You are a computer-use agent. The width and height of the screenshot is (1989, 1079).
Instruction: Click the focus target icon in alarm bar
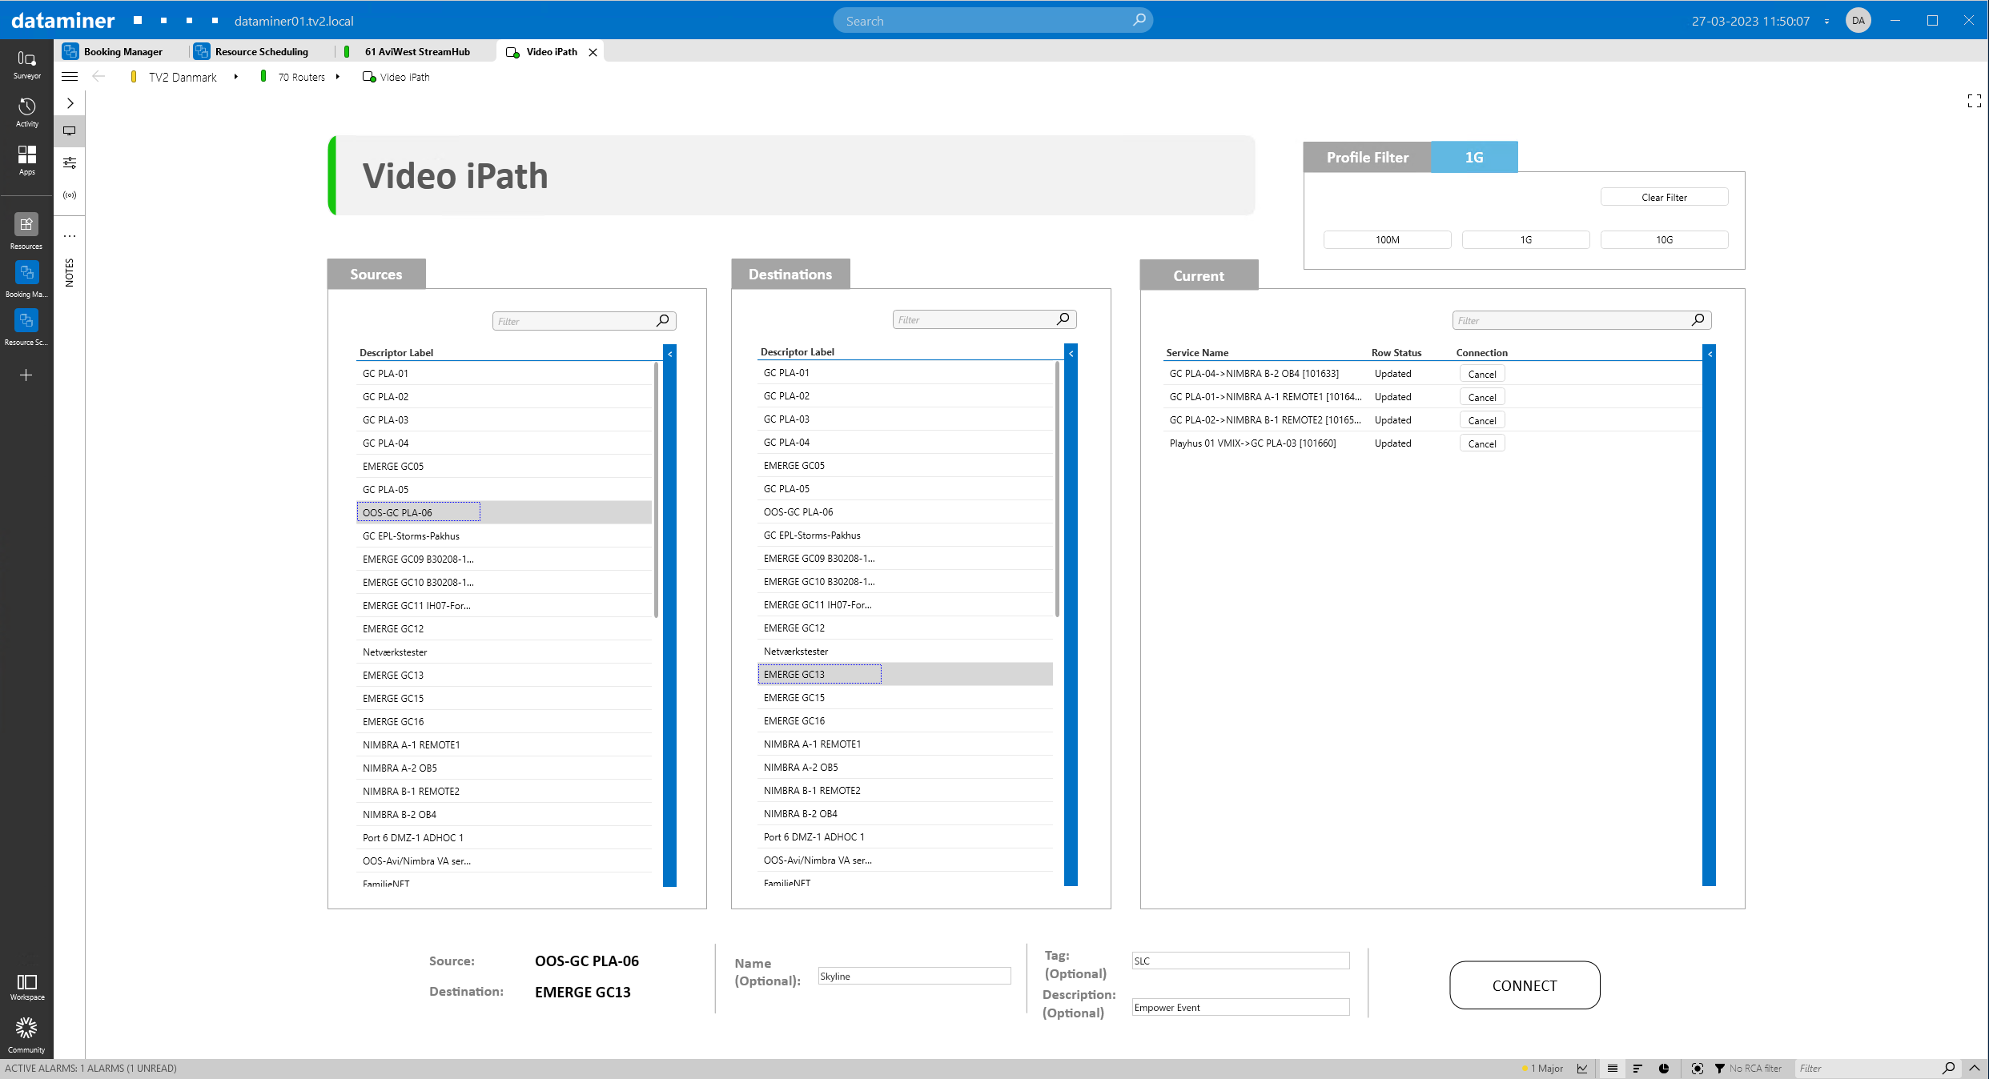1697,1069
